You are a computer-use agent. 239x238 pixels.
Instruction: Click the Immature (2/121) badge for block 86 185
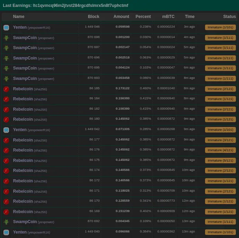220,89
